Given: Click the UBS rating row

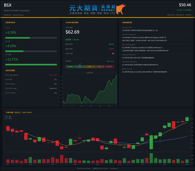Looking at the screenshot, I should coord(31,79).
